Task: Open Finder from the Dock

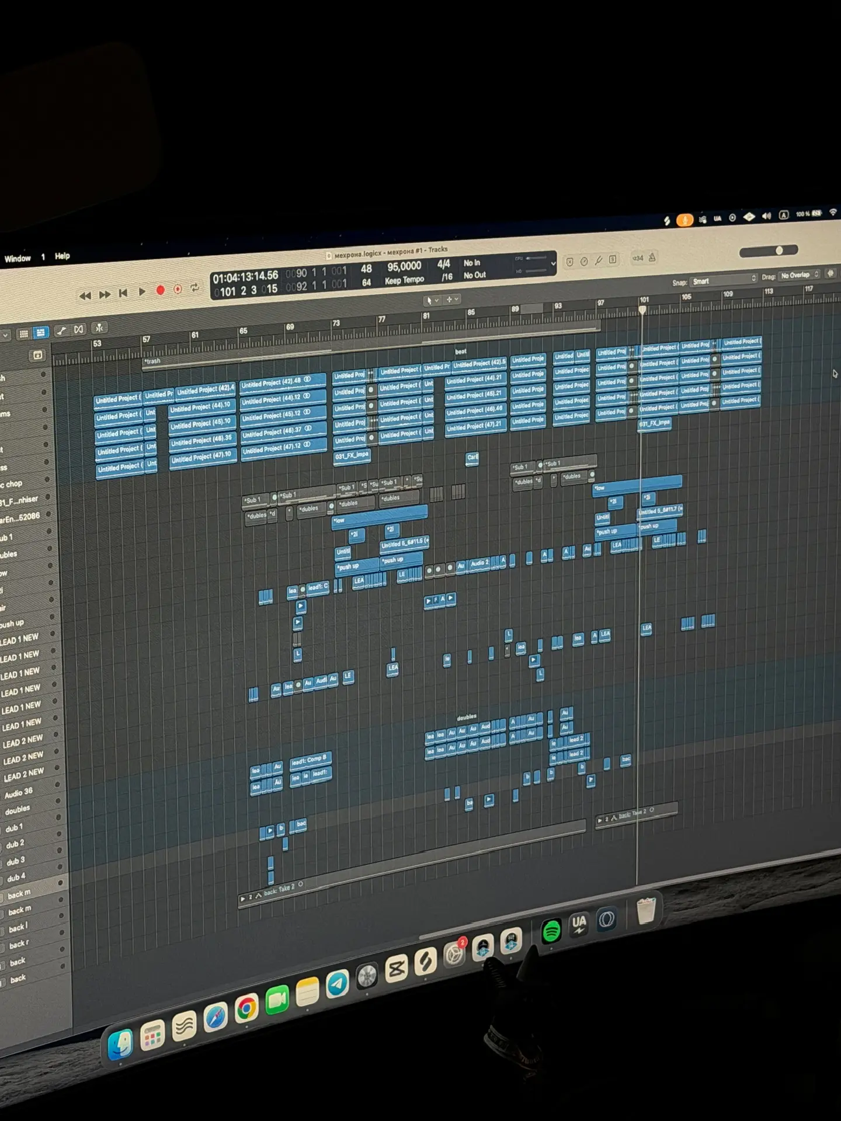Action: coord(121,1045)
